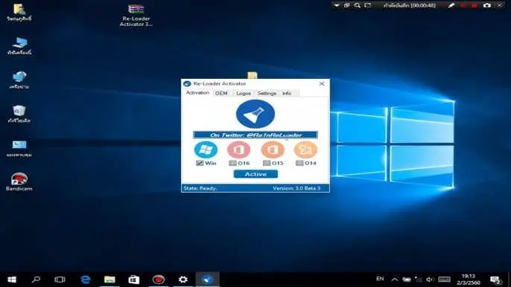Screen dimensions: 511x287
Task: Click the Active button
Action: 256,174
